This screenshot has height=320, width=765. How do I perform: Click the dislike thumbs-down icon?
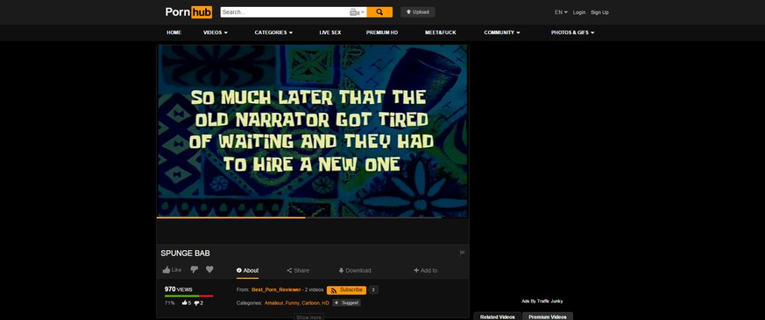(195, 270)
